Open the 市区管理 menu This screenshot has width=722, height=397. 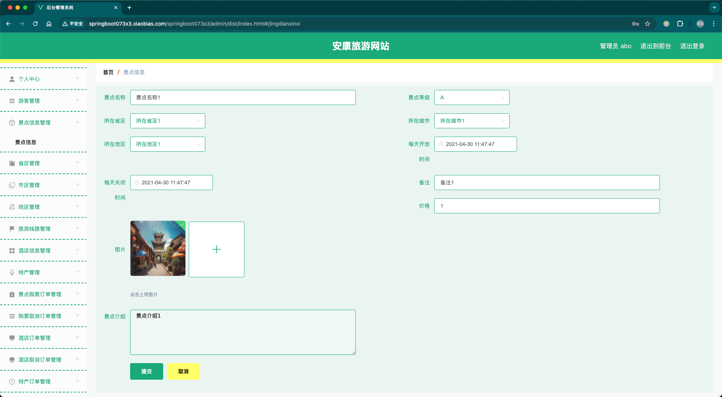43,185
